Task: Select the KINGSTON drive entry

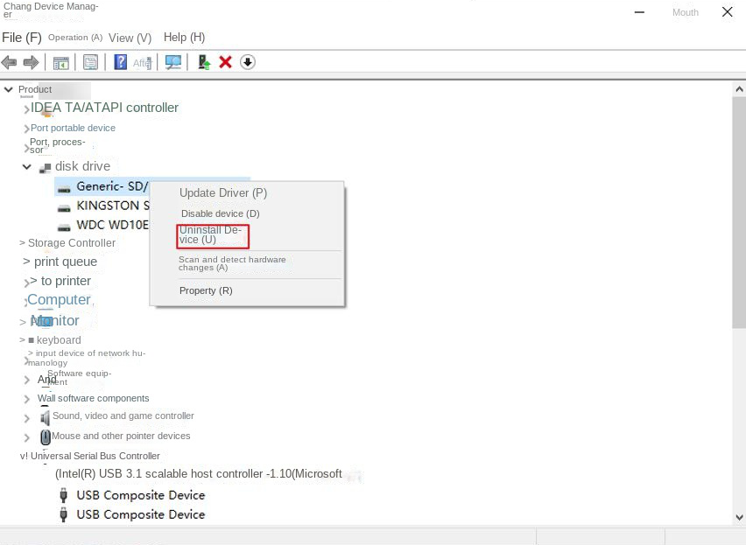Action: click(114, 206)
